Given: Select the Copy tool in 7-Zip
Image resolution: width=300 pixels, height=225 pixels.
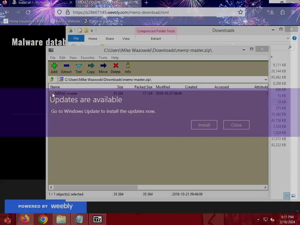Looking at the screenshot, I should 91,68.
